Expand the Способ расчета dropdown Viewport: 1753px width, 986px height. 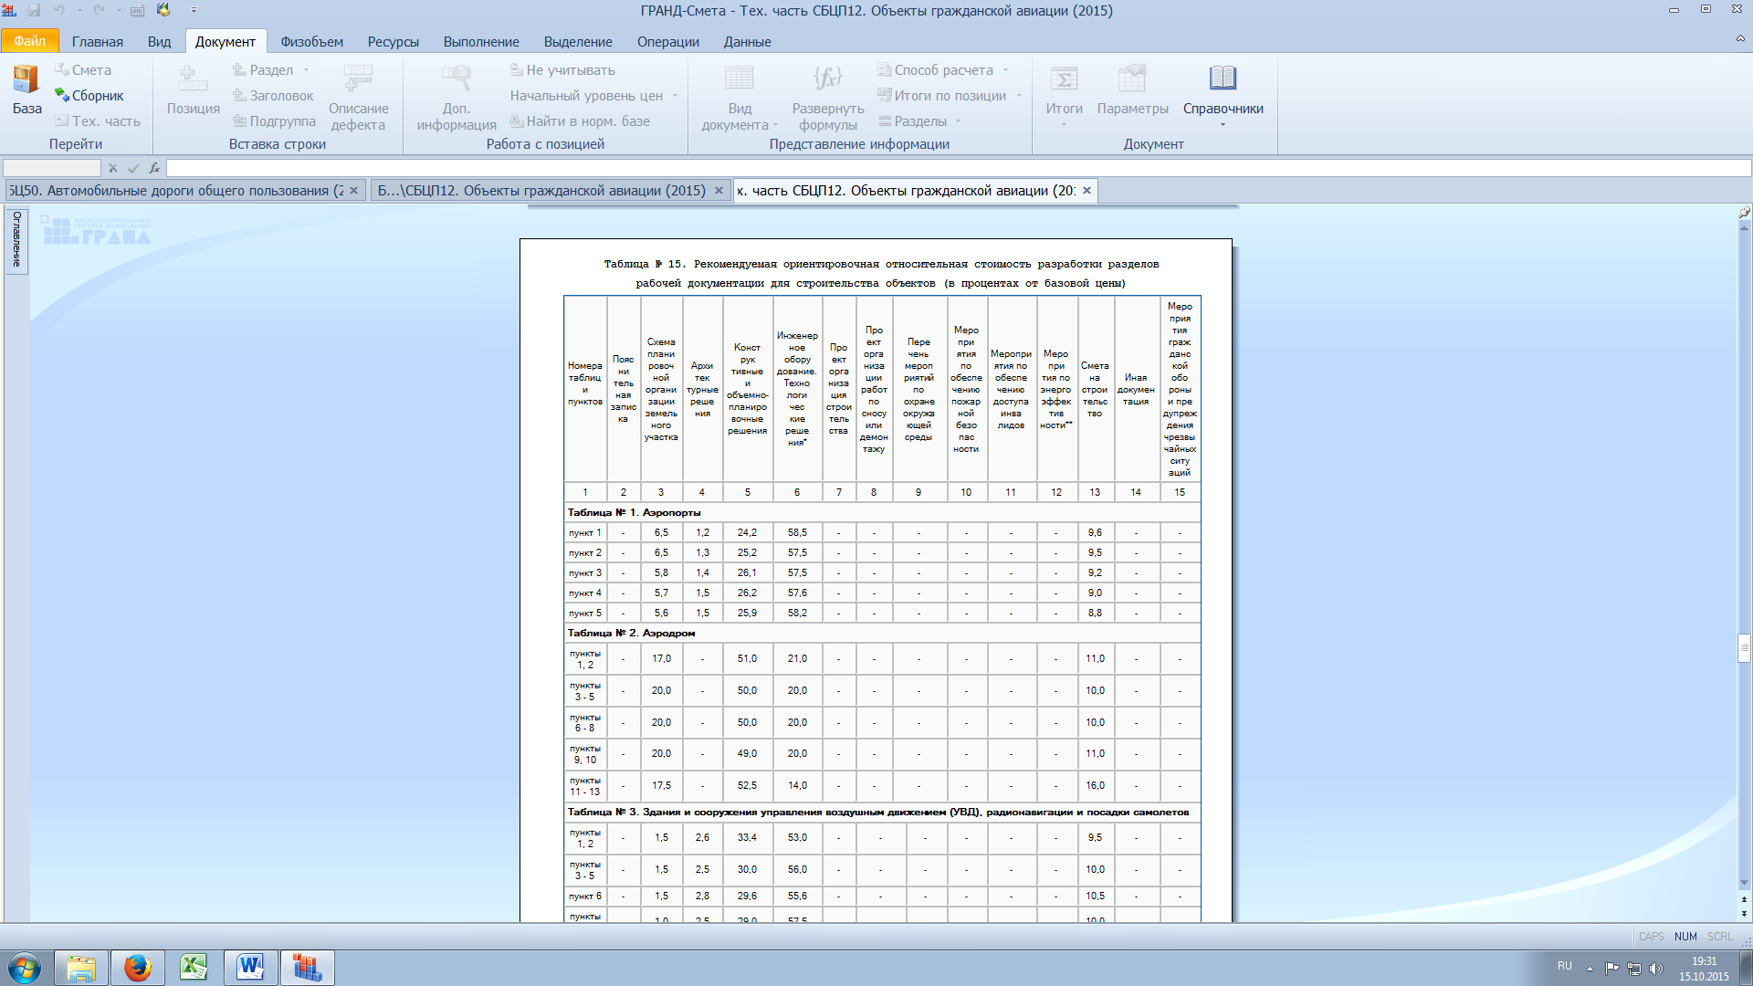coord(1005,70)
